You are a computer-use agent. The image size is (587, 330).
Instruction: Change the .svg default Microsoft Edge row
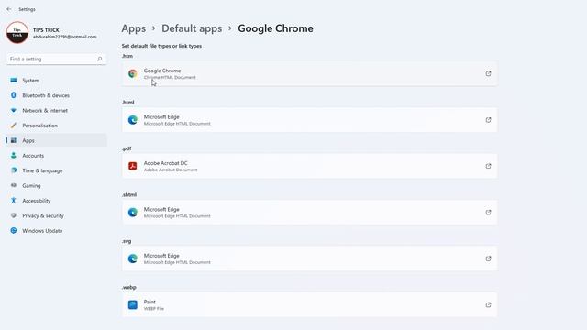click(310, 258)
